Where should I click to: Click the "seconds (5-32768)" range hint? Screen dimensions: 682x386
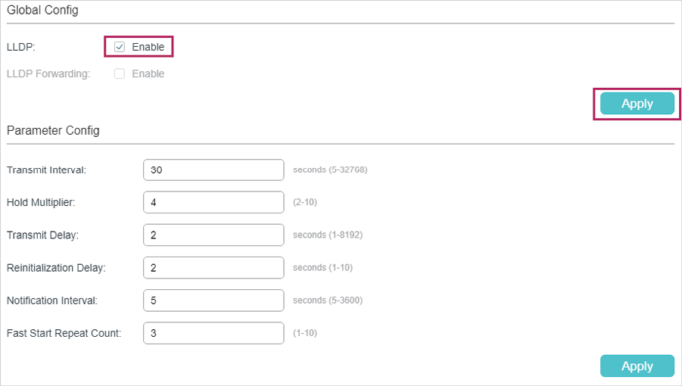330,170
